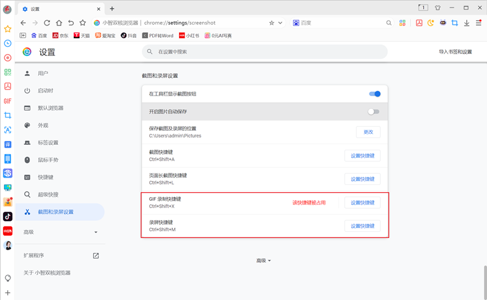
Task: Go back to previous page
Action: [23, 23]
